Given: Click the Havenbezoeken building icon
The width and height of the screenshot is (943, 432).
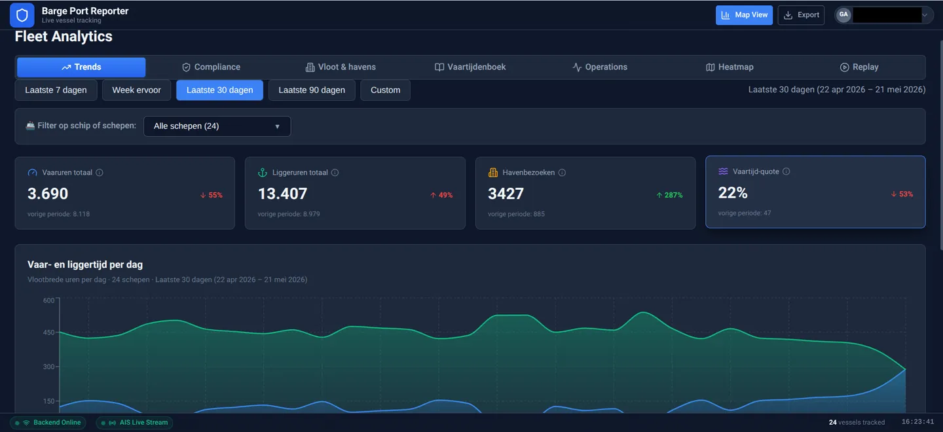Looking at the screenshot, I should (493, 173).
